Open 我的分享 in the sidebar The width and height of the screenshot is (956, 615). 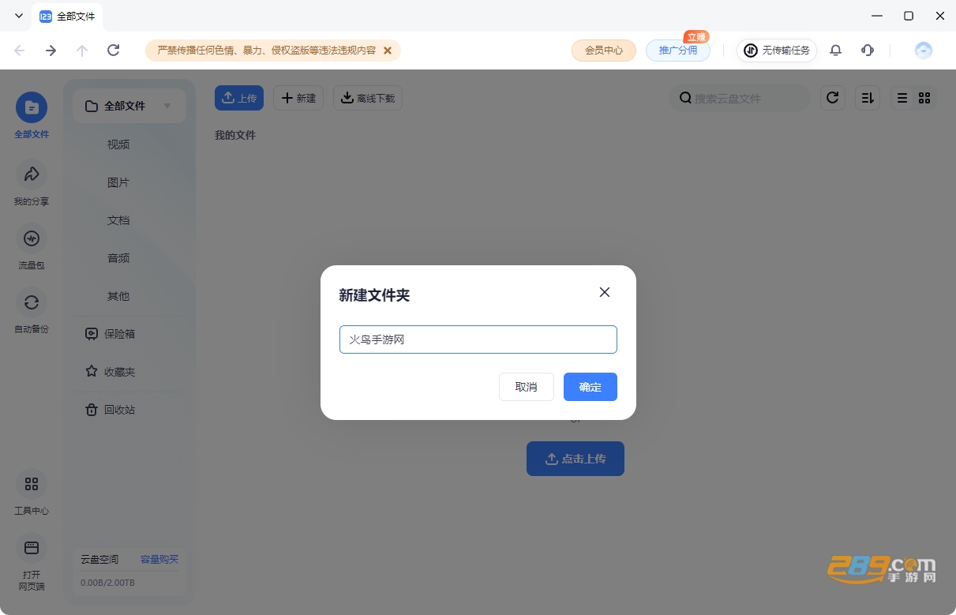(x=32, y=174)
